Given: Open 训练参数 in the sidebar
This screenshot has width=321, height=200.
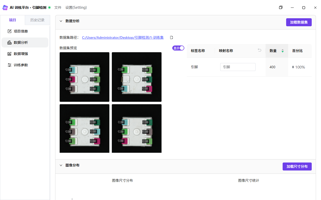Looking at the screenshot, I should pyautogui.click(x=25, y=65).
